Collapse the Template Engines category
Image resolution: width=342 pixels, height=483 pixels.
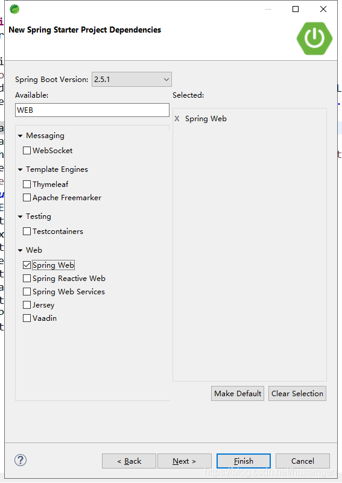pos(21,169)
